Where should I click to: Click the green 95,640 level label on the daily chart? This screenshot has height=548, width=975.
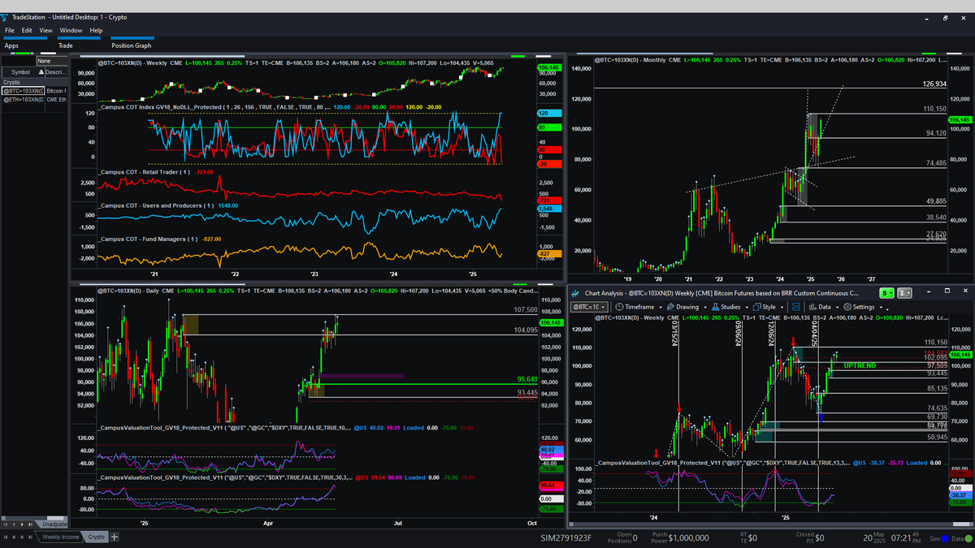coord(526,379)
